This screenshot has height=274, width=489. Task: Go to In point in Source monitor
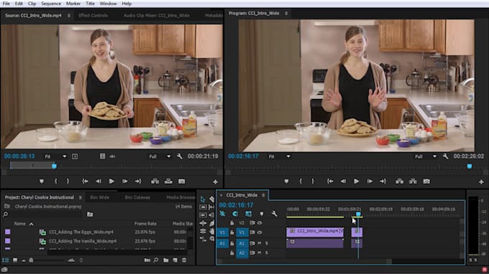pyautogui.click(x=85, y=181)
